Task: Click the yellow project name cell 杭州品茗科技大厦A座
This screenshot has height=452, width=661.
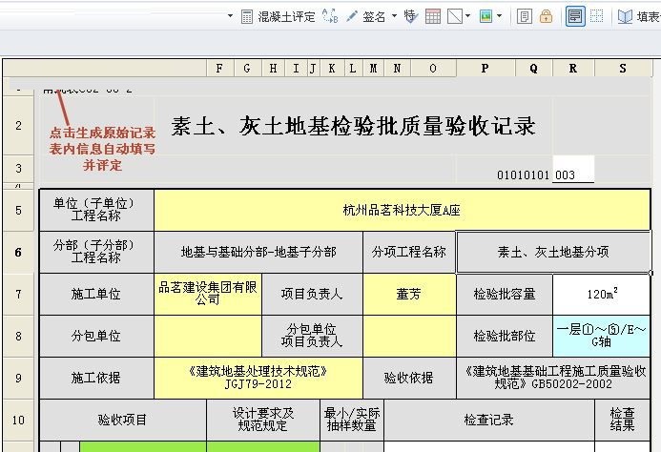Action: coord(402,210)
